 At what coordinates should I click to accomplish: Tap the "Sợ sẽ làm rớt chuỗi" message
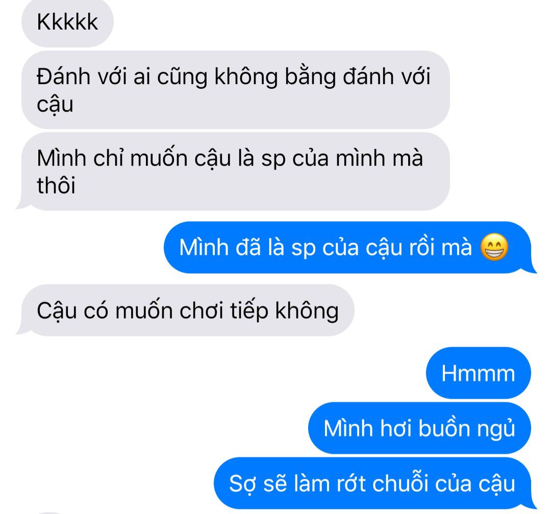tap(374, 483)
